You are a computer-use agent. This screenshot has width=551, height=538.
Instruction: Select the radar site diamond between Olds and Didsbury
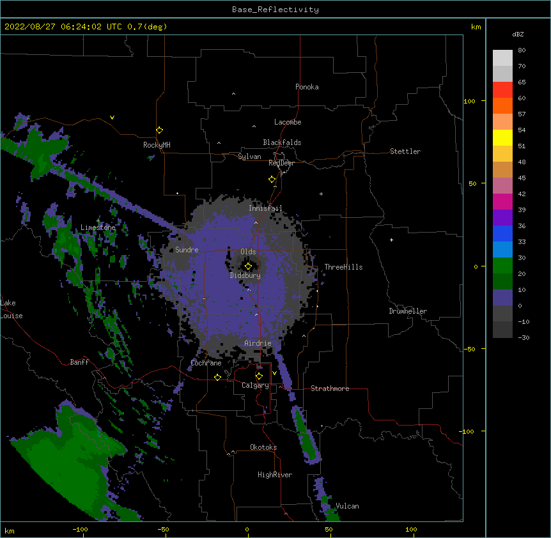point(248,266)
